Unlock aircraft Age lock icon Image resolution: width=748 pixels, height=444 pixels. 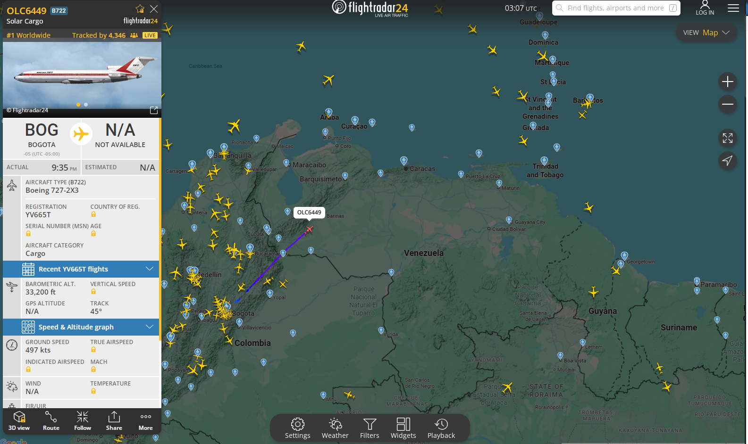(93, 234)
